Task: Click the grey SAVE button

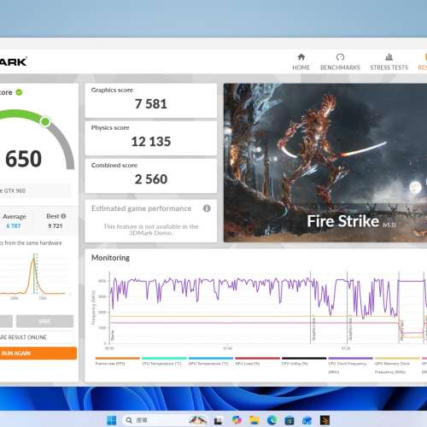Action: click(44, 321)
